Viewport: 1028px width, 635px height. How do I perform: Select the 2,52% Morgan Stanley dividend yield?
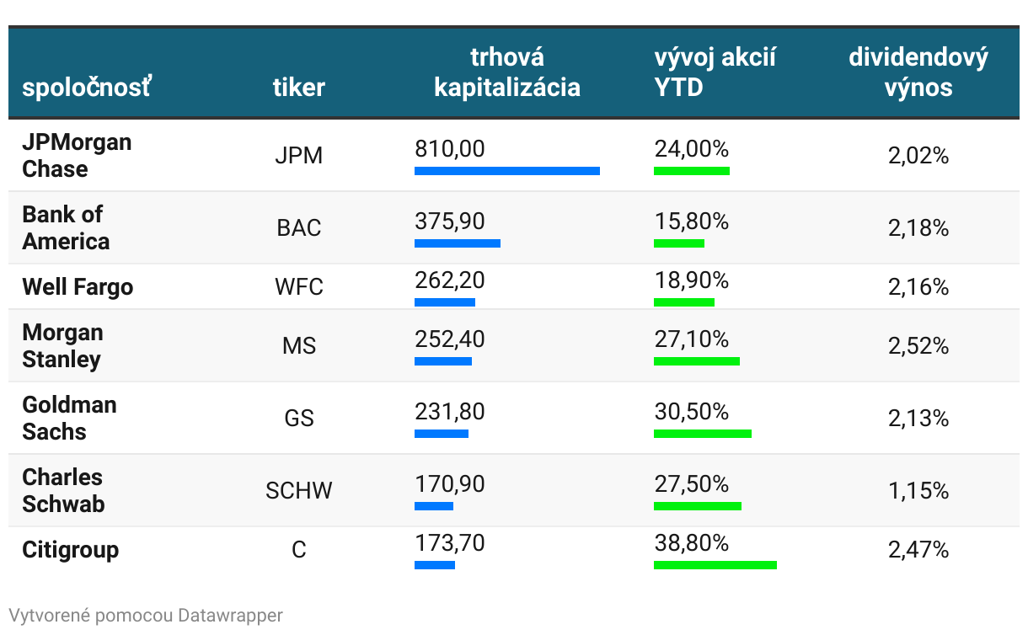[x=918, y=346]
